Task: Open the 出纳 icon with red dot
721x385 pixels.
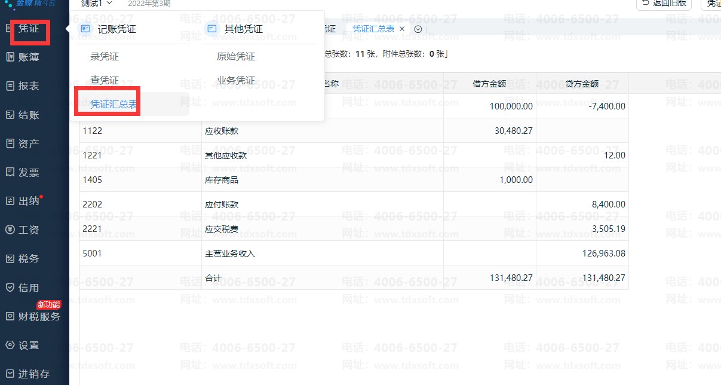Action: click(x=10, y=201)
